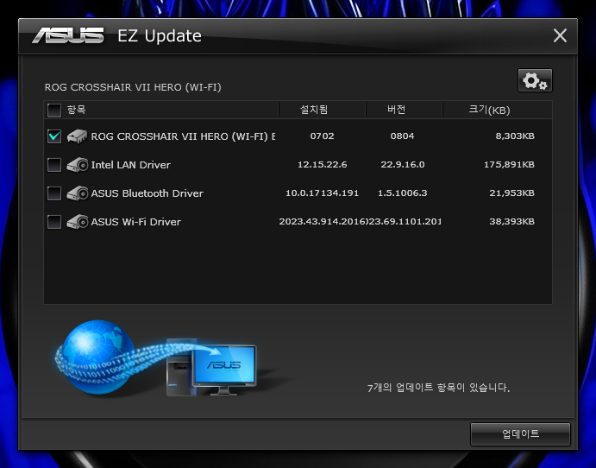Uncheck the ROG CROSSHAIR VII HERO BIOS checkbox
The width and height of the screenshot is (596, 468).
[x=54, y=136]
